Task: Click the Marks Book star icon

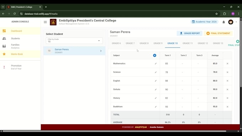Action: 4,54
